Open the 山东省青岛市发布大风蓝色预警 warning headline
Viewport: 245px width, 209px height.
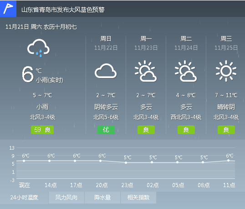(x=63, y=10)
